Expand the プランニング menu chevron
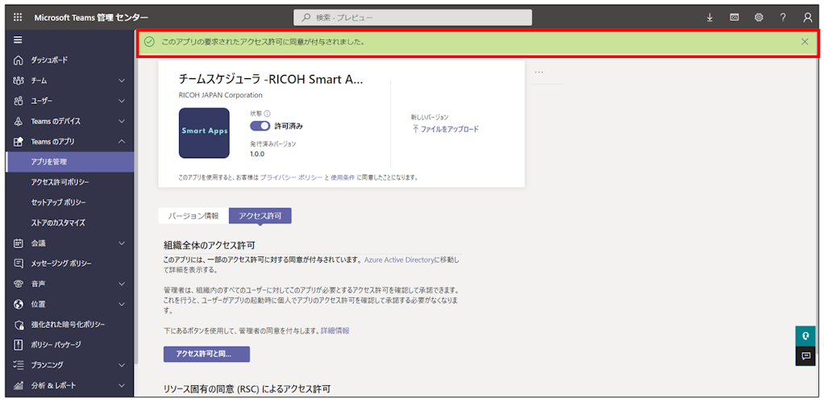 [122, 364]
